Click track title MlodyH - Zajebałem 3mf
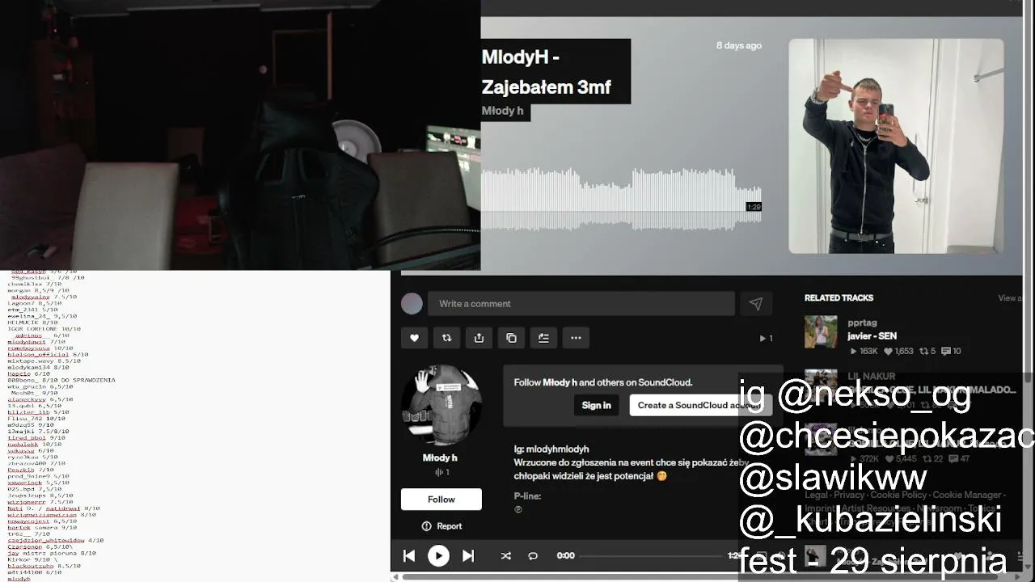Image resolution: width=1035 pixels, height=582 pixels. pos(547,72)
